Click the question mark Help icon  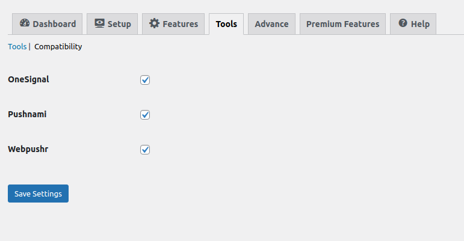tap(403, 23)
